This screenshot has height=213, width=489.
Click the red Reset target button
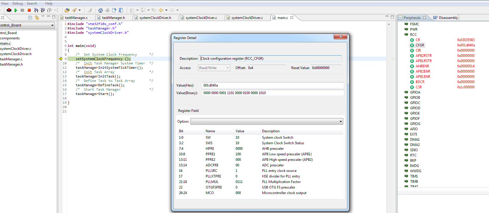[x=9, y=10]
